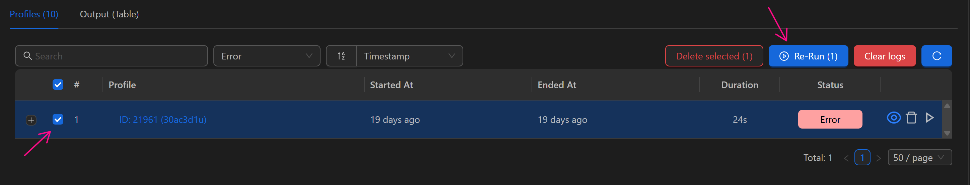Click the Delete selected (1) button
This screenshot has width=970, height=185.
(x=714, y=56)
